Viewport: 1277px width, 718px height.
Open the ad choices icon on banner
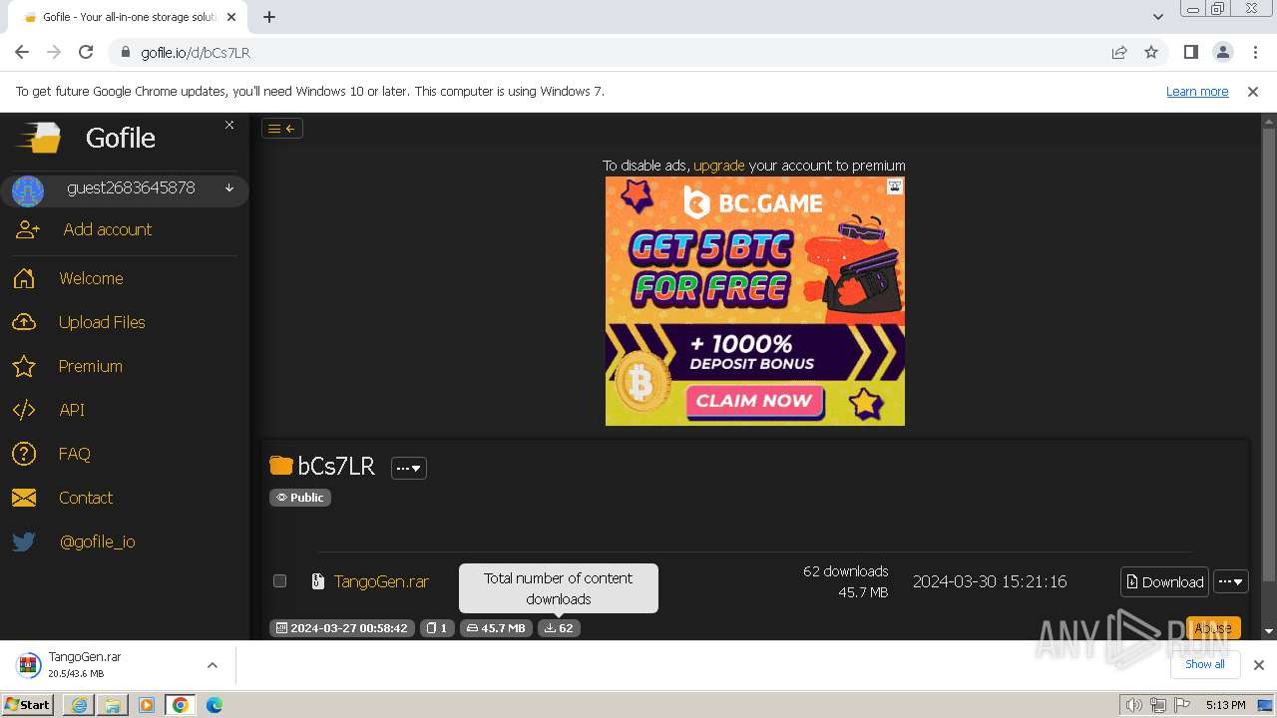point(895,185)
